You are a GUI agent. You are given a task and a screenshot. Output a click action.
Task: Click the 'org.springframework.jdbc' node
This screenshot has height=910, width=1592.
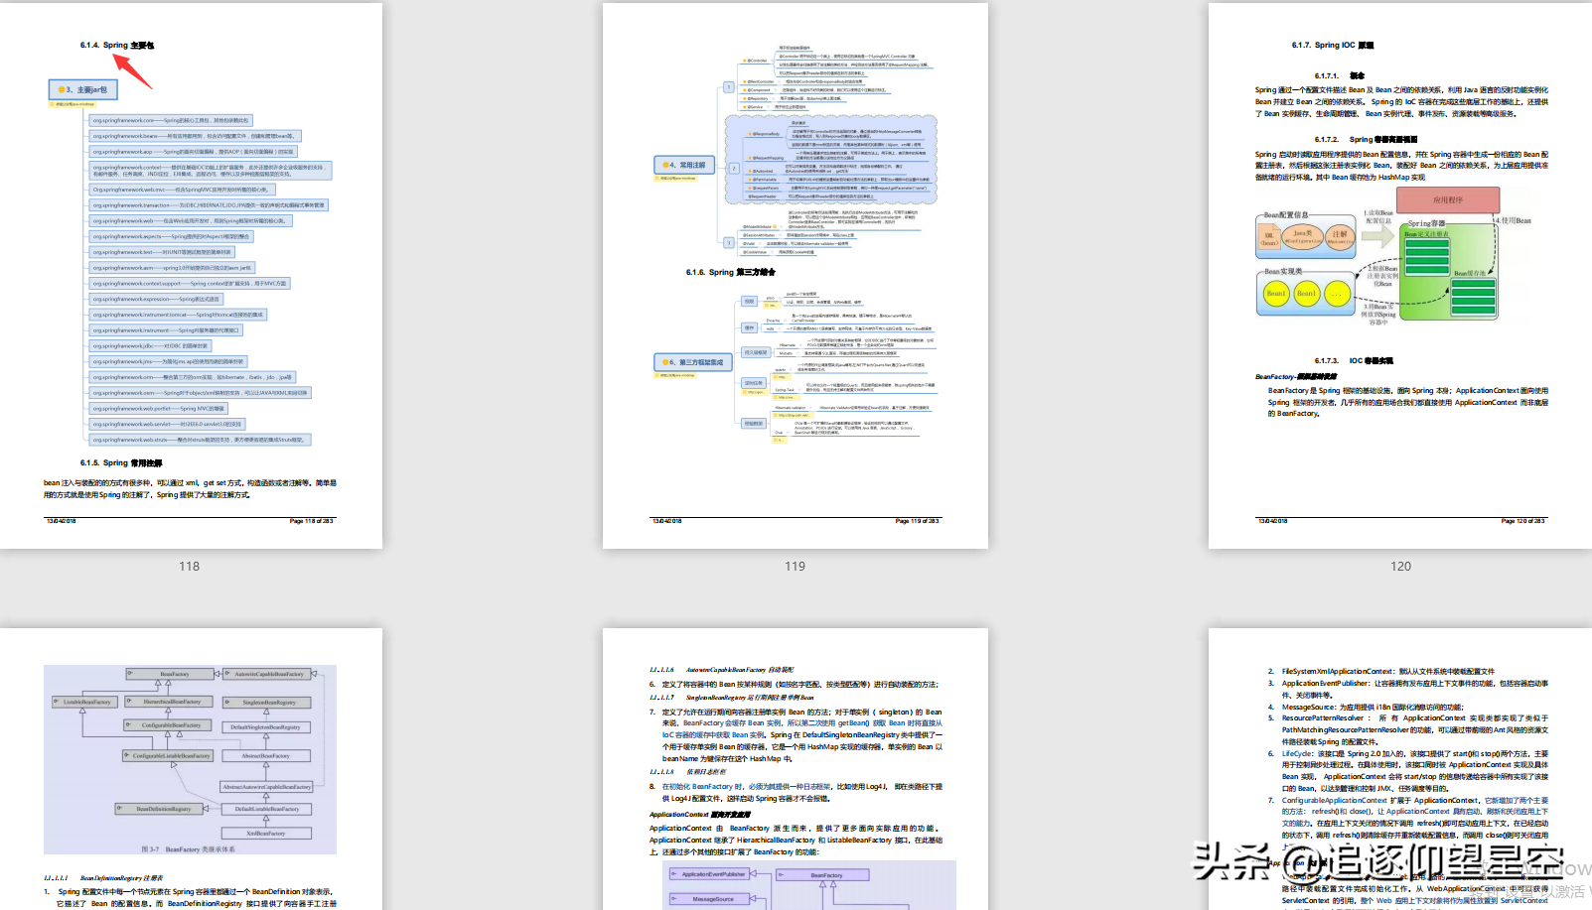tap(150, 345)
